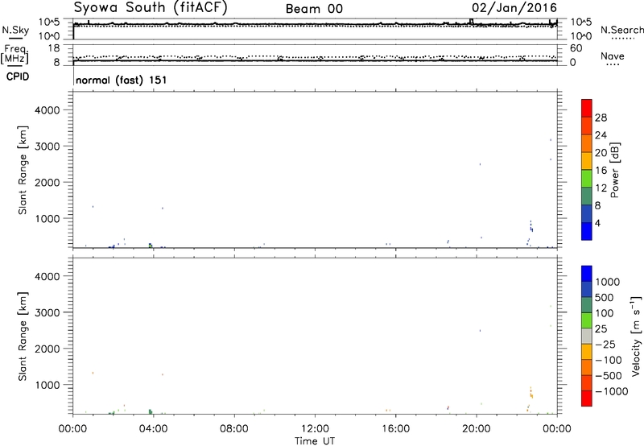Pick the gray velocity segment between 25 and -25
The image size is (644, 446).
[x=587, y=336]
